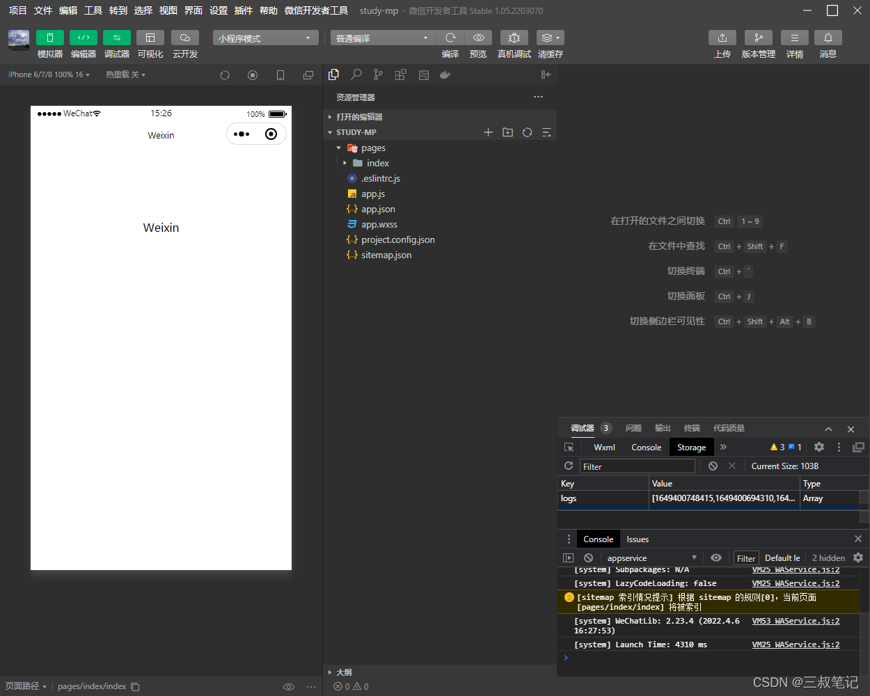Screen dimensions: 870x696
Task: Switch to the 问题 tab
Action: 633,428
